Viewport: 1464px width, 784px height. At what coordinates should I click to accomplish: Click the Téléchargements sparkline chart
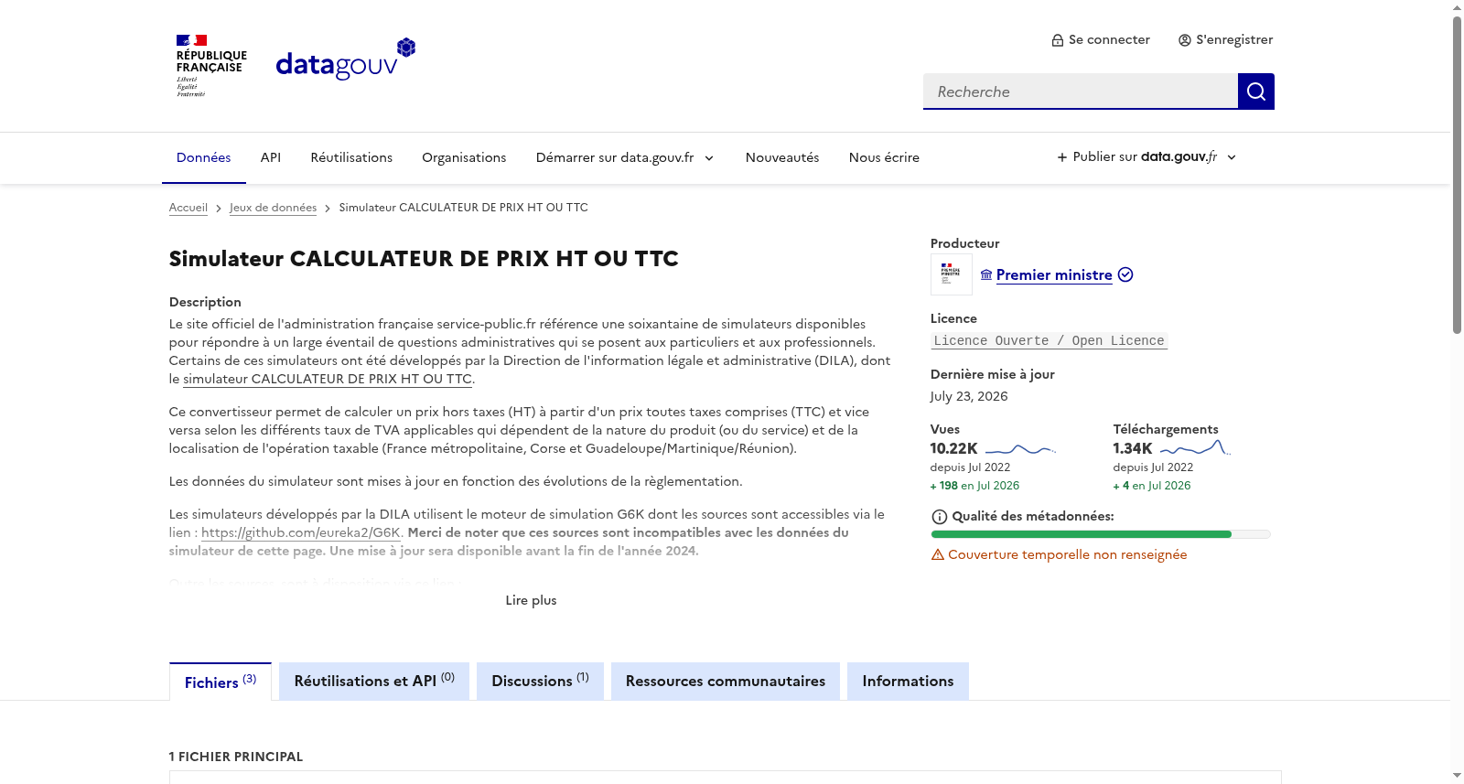pyautogui.click(x=1195, y=447)
